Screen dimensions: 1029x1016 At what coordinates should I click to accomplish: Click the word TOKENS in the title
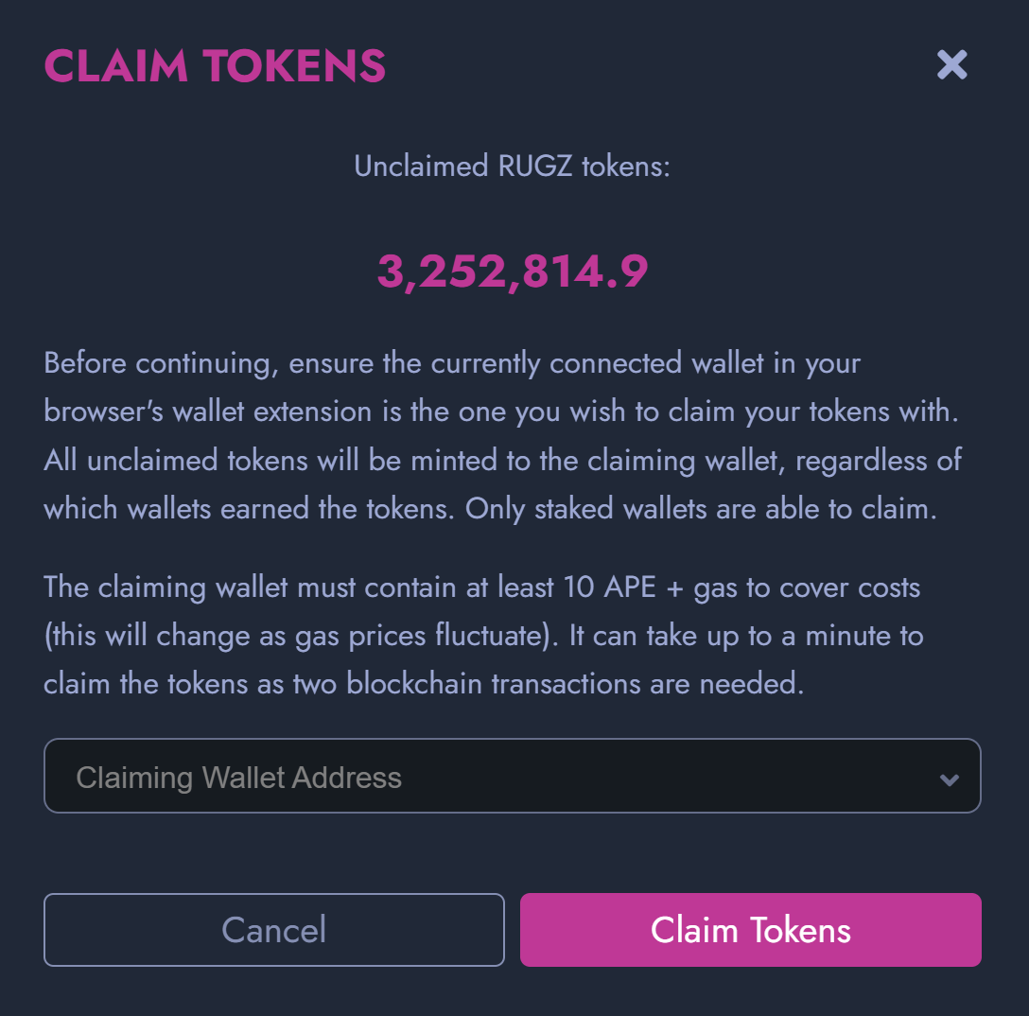click(x=295, y=65)
